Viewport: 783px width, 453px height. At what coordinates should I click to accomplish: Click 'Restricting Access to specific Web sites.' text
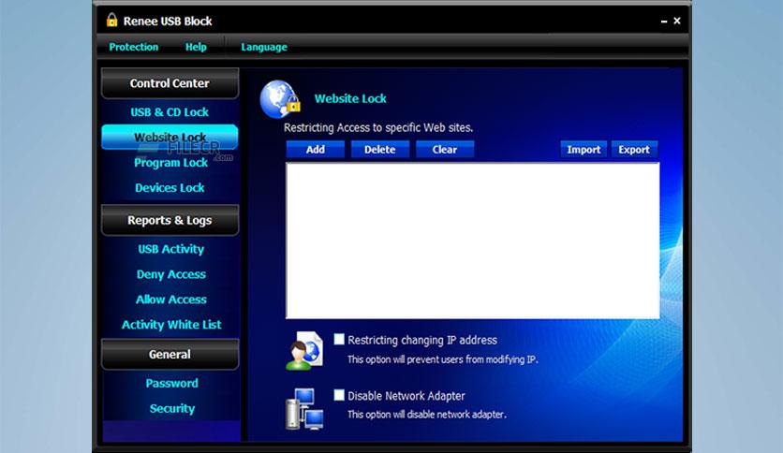378,127
